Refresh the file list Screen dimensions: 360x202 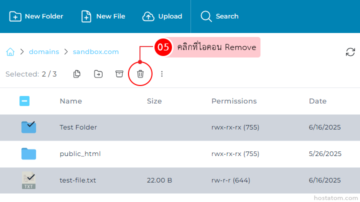pyautogui.click(x=350, y=52)
